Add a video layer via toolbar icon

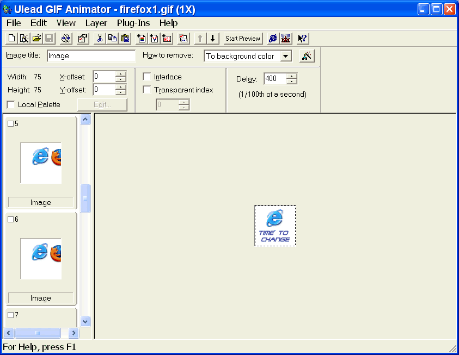154,38
